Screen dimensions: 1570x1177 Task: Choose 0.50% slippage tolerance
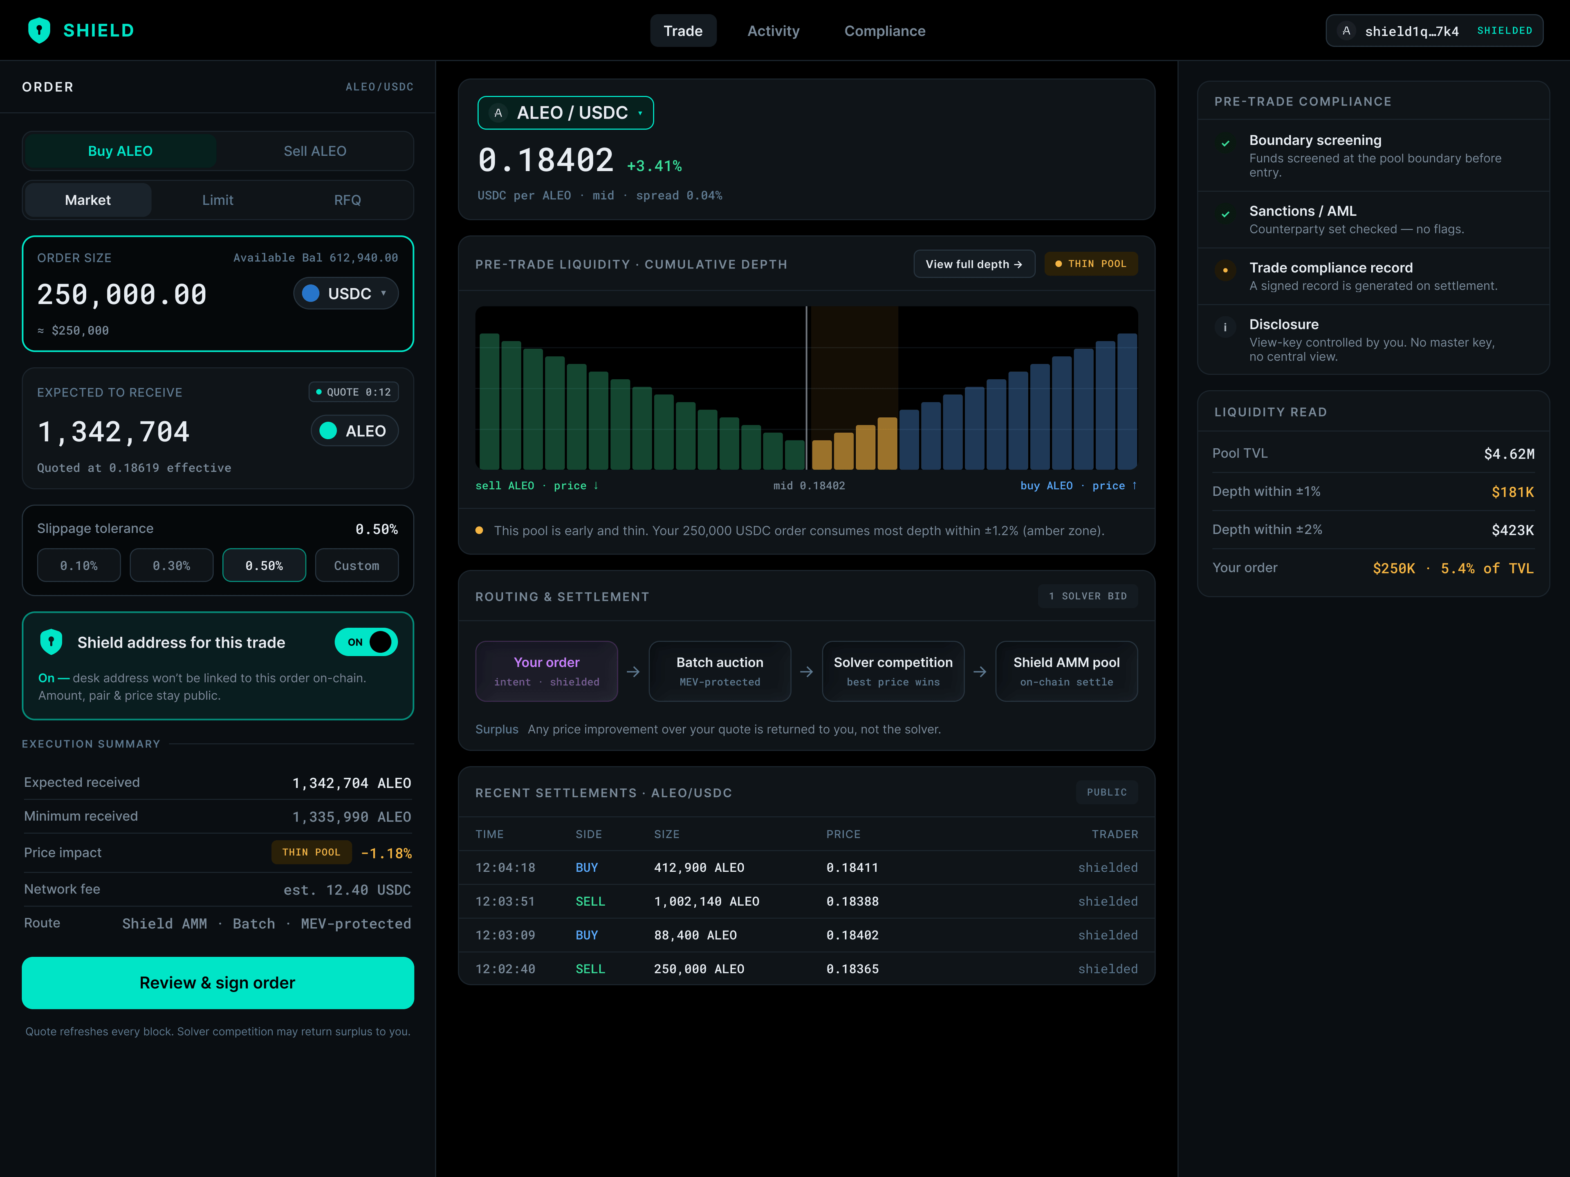tap(264, 566)
